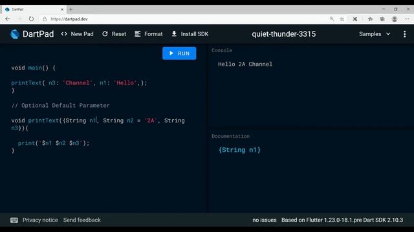Image resolution: width=414 pixels, height=232 pixels.
Task: Expand the Samples dropdown
Action: [375, 34]
